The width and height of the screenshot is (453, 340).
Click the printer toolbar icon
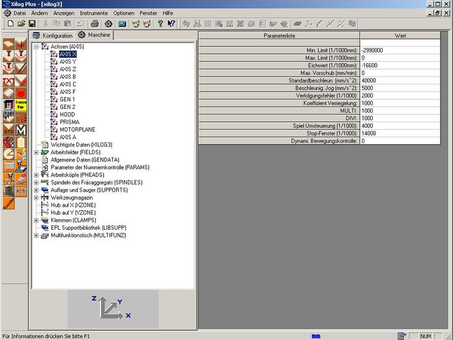point(95,24)
